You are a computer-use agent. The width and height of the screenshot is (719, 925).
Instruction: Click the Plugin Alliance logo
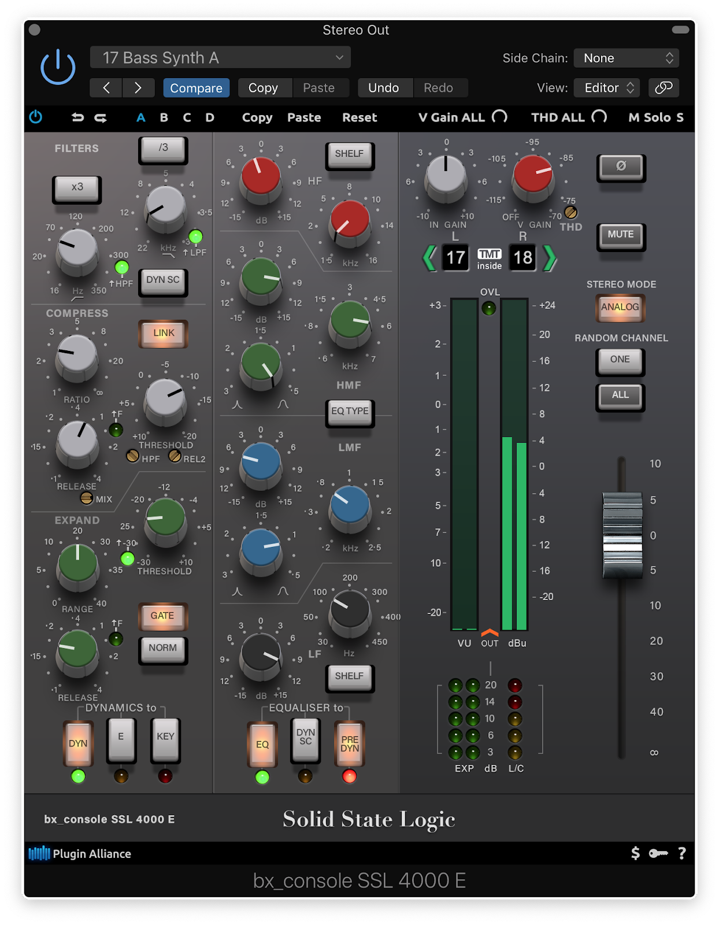(x=80, y=853)
